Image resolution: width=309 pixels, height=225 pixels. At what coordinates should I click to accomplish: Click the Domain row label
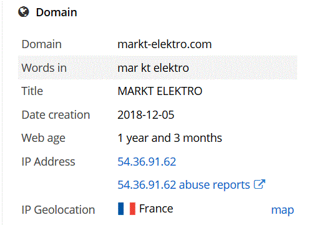[x=42, y=44]
